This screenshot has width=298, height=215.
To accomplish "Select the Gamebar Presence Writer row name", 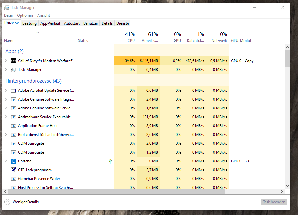I will [39, 179].
